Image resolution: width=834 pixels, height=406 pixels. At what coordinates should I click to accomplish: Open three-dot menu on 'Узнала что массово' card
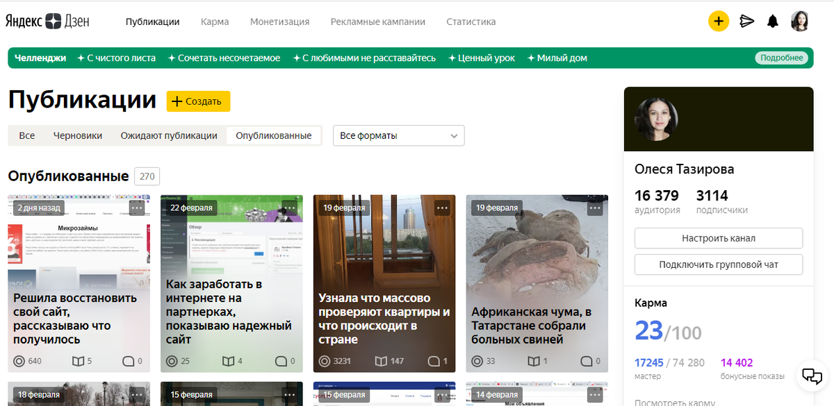pyautogui.click(x=443, y=208)
